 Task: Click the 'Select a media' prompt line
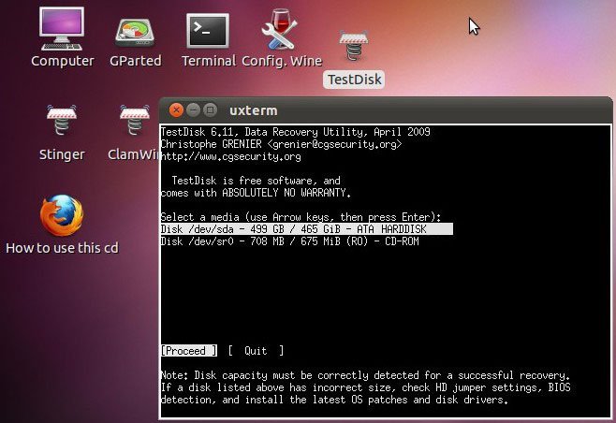pyautogui.click(x=301, y=217)
